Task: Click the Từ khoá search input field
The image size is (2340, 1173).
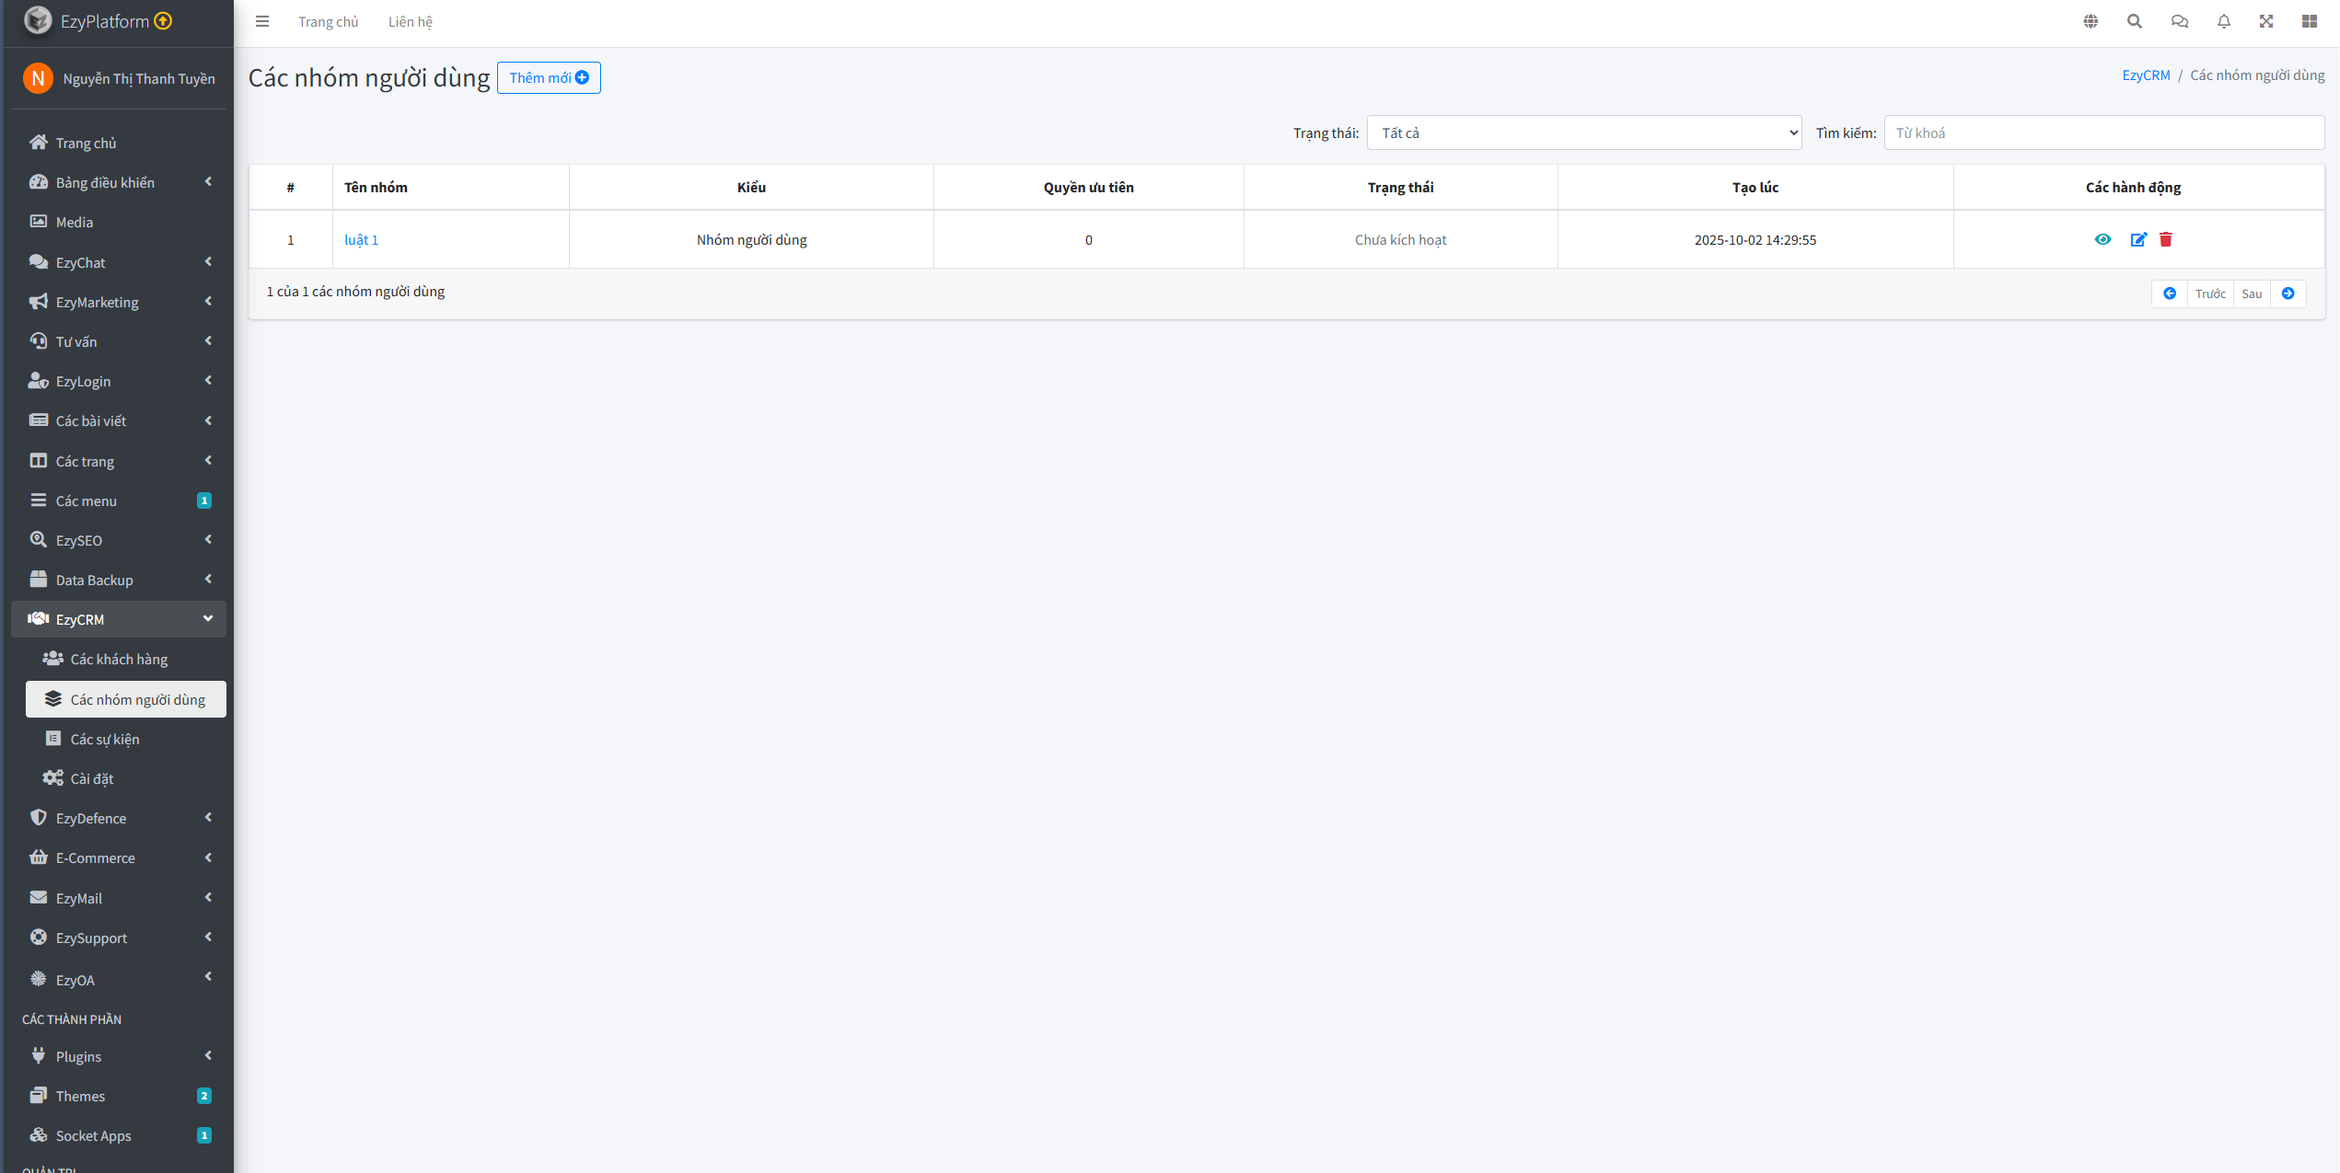Action: [x=2103, y=132]
